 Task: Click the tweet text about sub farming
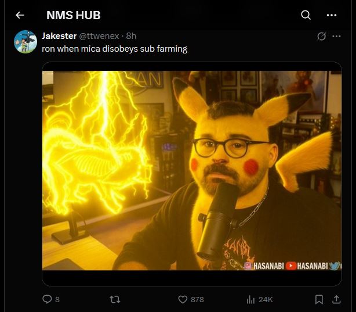click(114, 49)
